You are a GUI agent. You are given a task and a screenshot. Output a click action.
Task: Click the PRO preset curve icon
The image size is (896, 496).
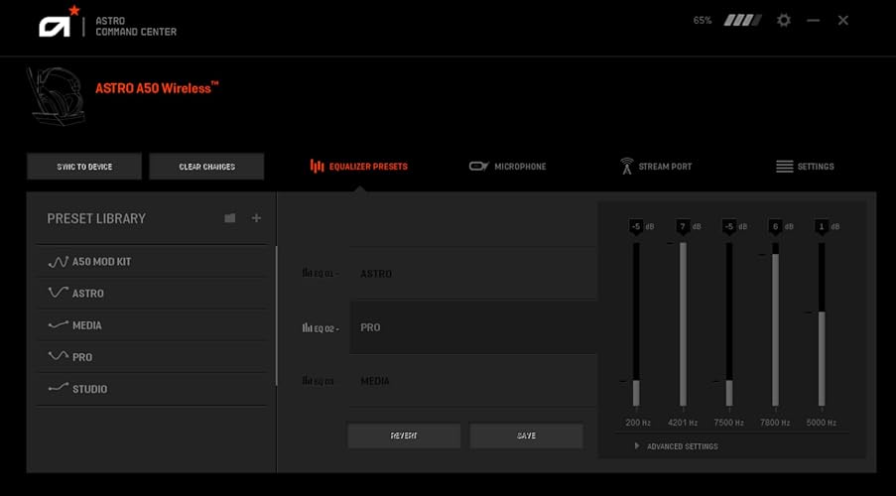click(59, 356)
